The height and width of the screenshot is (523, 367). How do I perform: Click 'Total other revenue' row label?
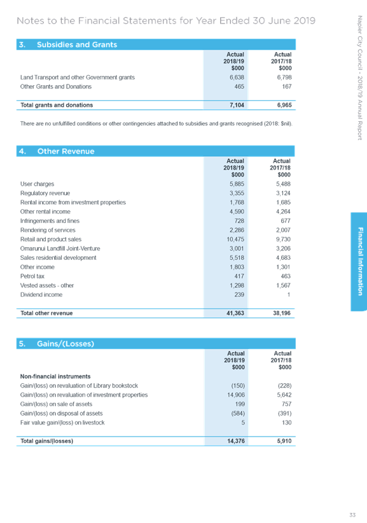[x=46, y=313]
